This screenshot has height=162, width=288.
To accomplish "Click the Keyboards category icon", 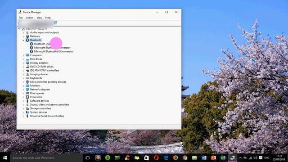I will click(x=27, y=78).
